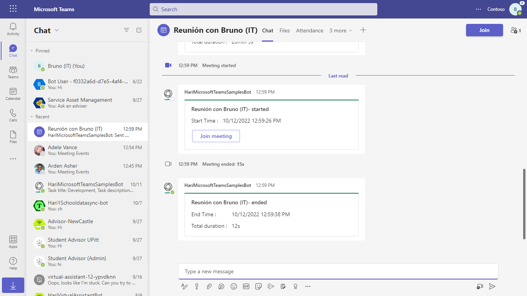Open Files in the left rail
Viewport: 527px width, 296px height.
click(13, 137)
